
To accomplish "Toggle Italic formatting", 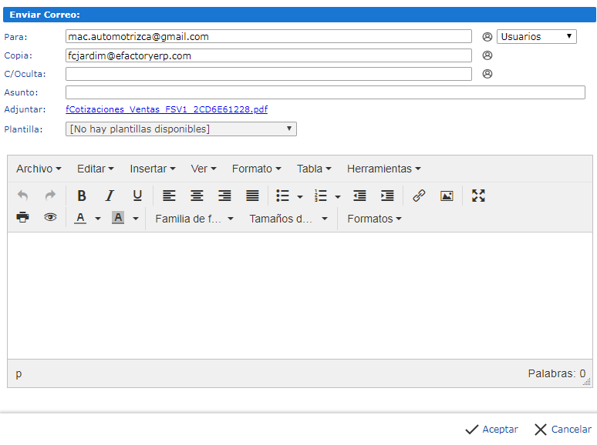I will point(110,196).
